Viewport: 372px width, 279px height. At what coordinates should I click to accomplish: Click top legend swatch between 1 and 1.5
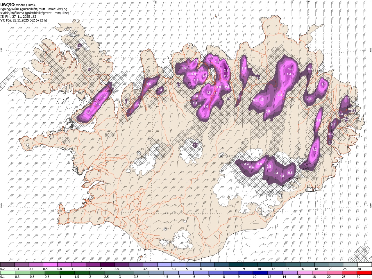pos(79,265)
